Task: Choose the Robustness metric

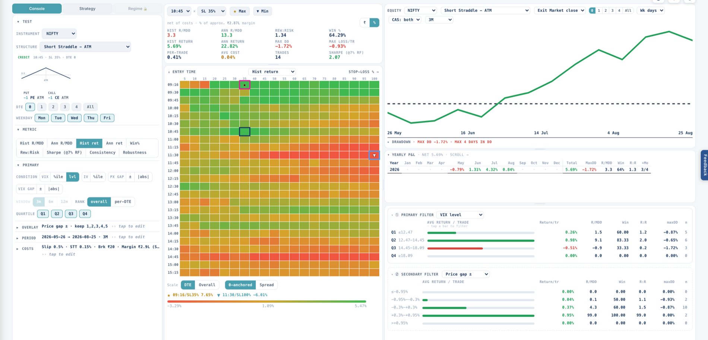Action: point(135,152)
